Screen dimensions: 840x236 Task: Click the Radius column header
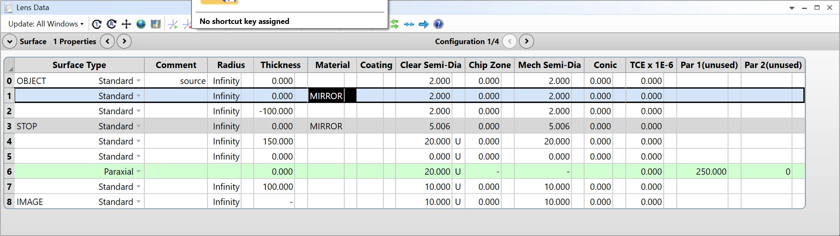pos(231,65)
